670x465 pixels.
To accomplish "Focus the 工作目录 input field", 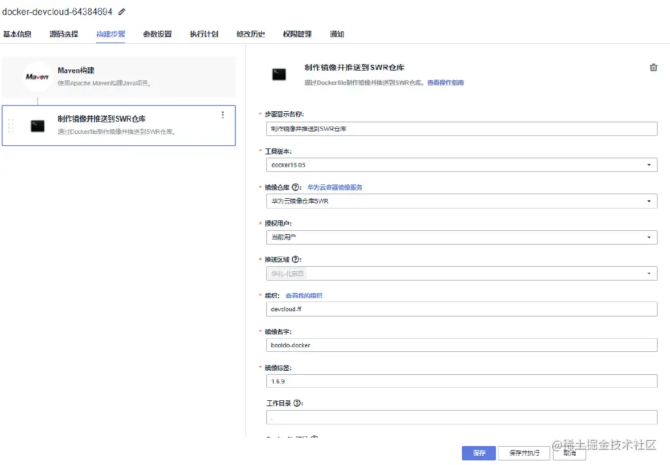I will point(461,417).
